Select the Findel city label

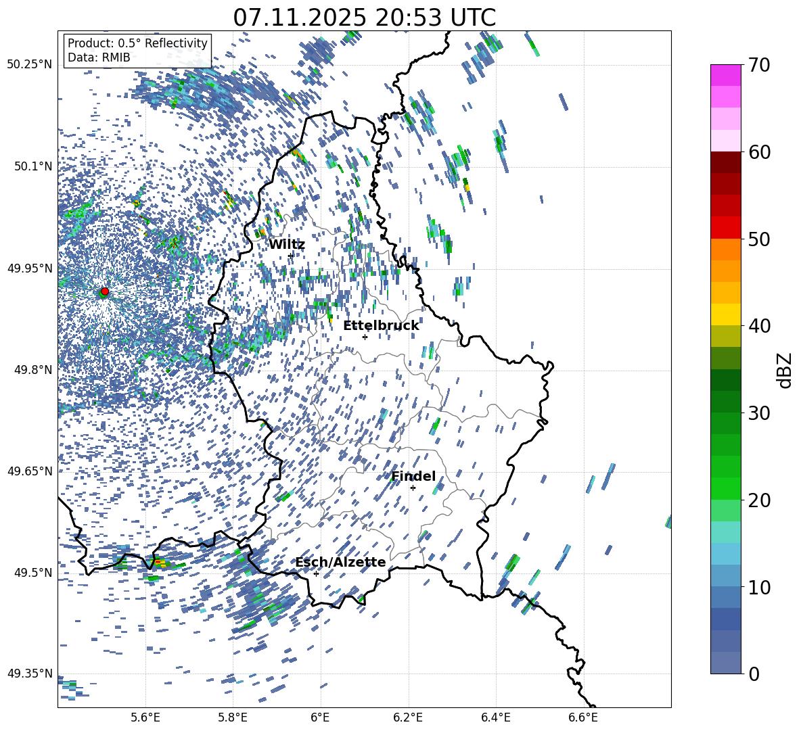tap(413, 477)
